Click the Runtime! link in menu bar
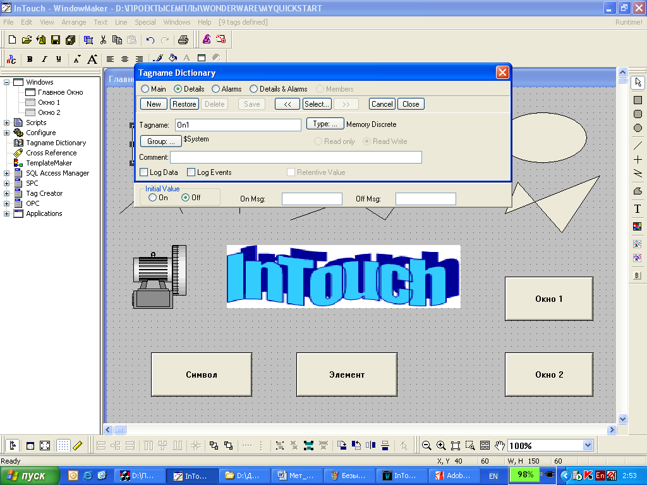 [x=629, y=22]
